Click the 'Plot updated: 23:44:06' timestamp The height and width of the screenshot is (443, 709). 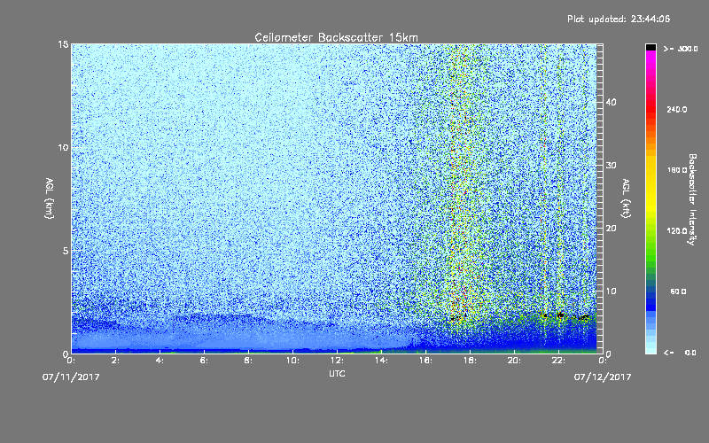pyautogui.click(x=619, y=19)
